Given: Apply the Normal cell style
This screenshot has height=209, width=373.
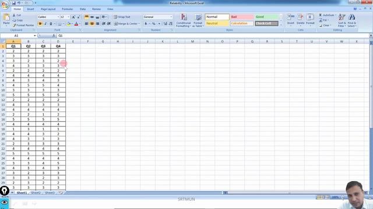Looking at the screenshot, I should [x=217, y=17].
